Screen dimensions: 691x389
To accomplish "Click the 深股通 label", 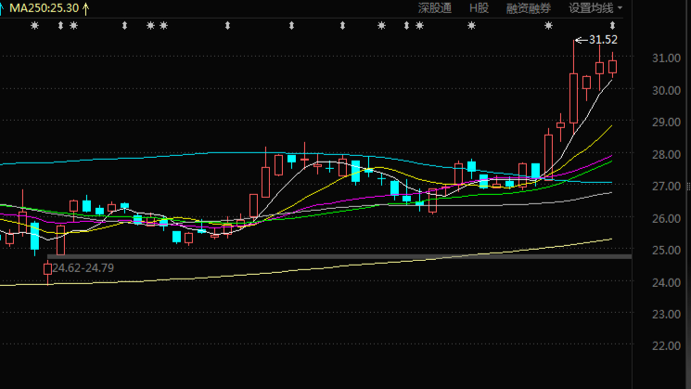I will 434,8.
